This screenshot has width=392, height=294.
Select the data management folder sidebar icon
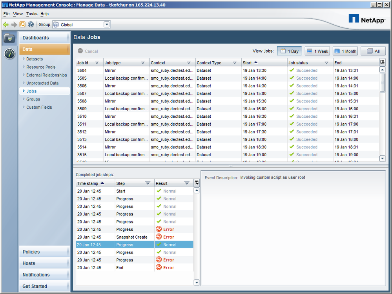point(9,38)
